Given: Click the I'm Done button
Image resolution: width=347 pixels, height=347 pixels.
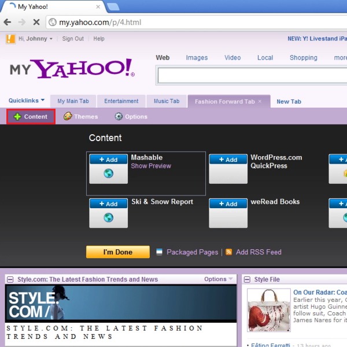Looking at the screenshot, I should pos(118,252).
